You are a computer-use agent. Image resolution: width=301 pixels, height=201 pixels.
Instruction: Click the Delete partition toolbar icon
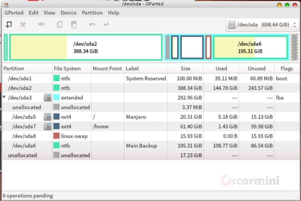(x=23, y=24)
